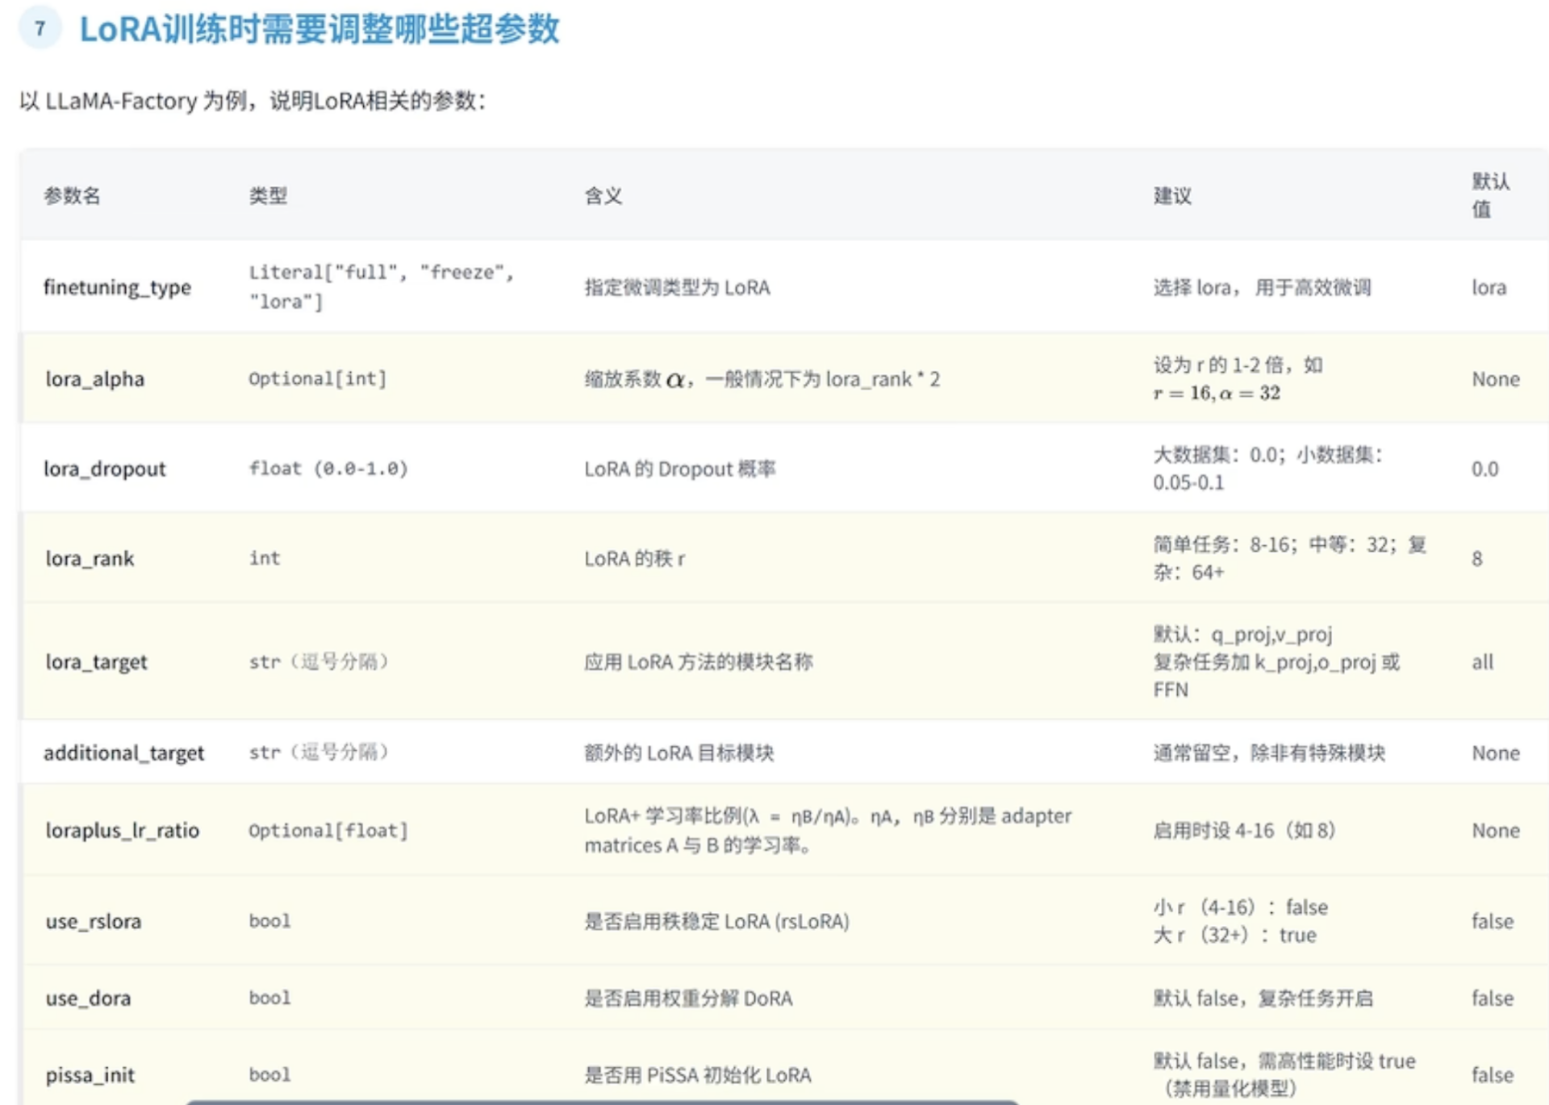Click the 'bool' type in pissa_init row
This screenshot has height=1105, width=1549.
pos(269,1074)
